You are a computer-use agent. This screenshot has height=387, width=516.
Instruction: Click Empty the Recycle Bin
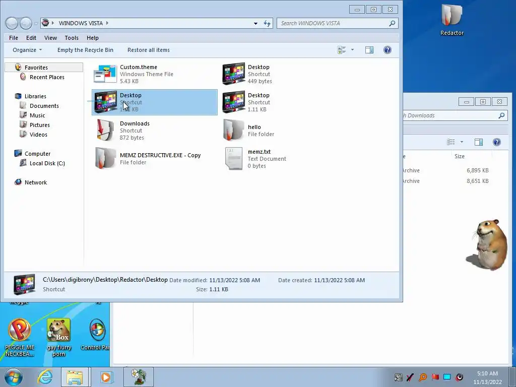click(x=85, y=50)
